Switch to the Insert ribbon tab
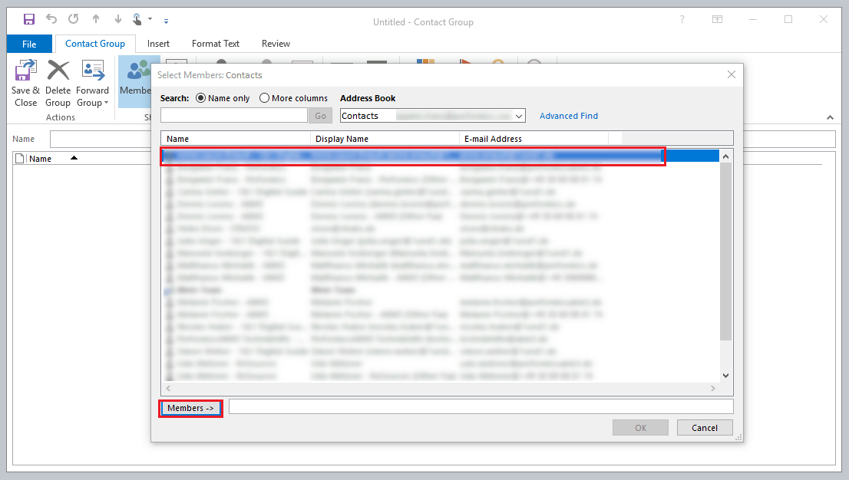Viewport: 849px width, 480px height. (x=158, y=44)
